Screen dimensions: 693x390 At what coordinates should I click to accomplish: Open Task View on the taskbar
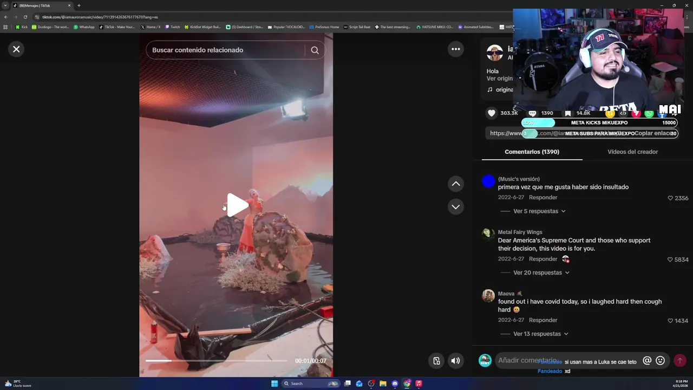tap(348, 383)
